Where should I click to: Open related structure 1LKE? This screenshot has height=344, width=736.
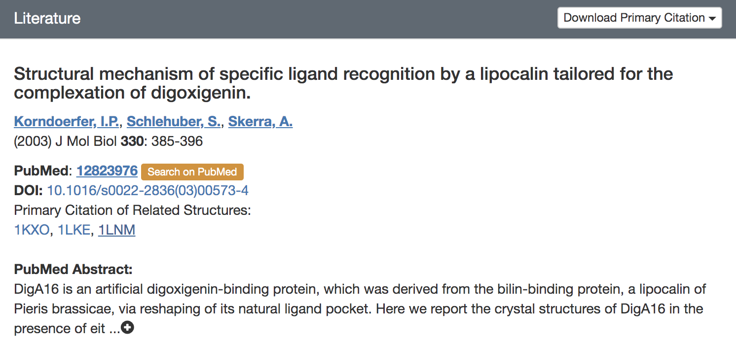(x=74, y=230)
